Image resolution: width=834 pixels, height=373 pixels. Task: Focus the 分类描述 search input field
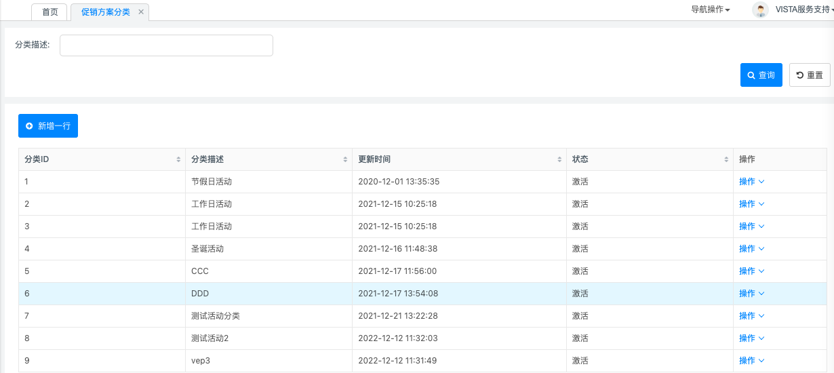point(166,45)
